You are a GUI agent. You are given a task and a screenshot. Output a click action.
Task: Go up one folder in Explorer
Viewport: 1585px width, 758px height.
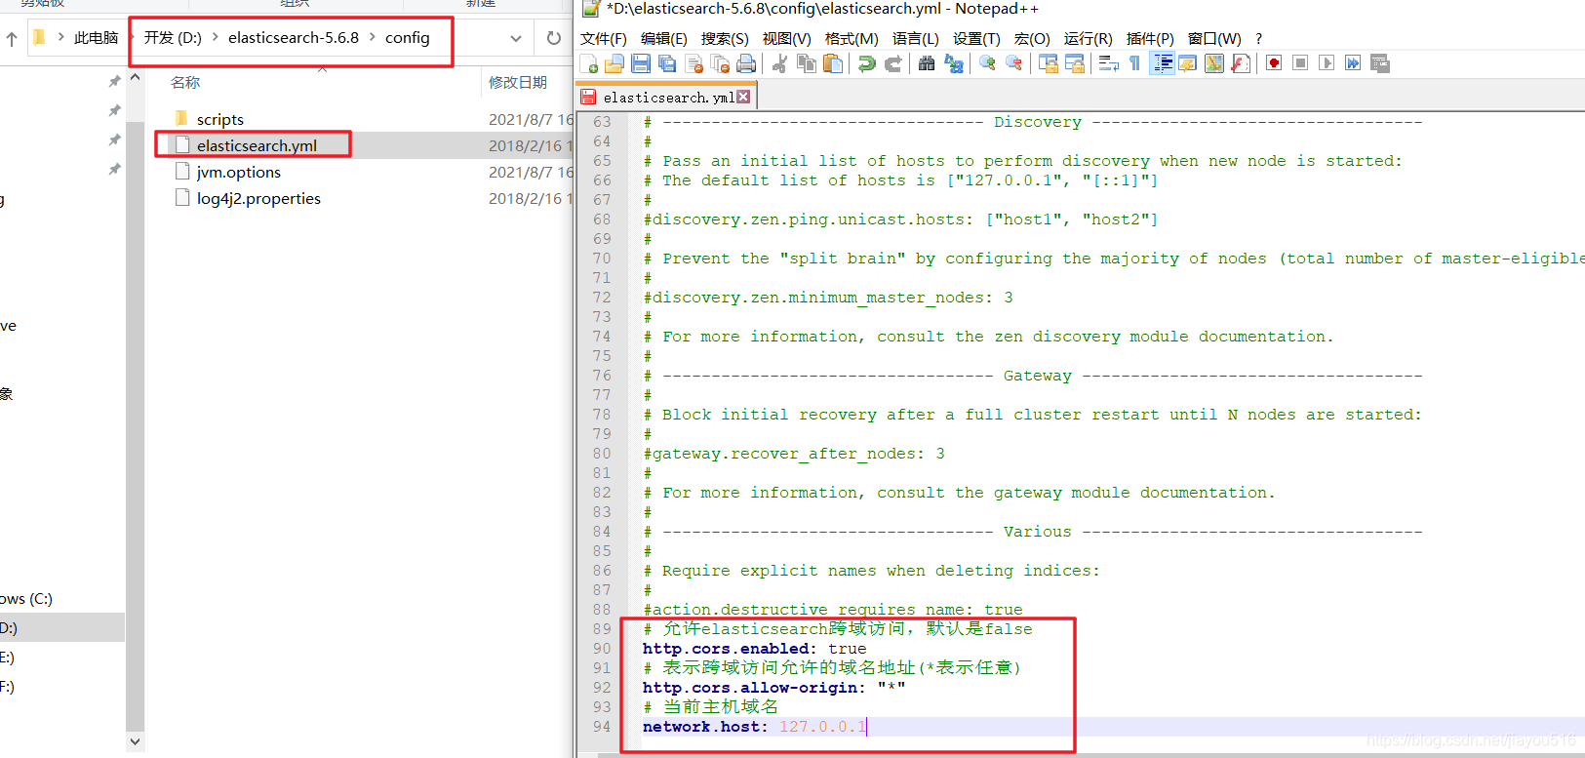point(12,39)
